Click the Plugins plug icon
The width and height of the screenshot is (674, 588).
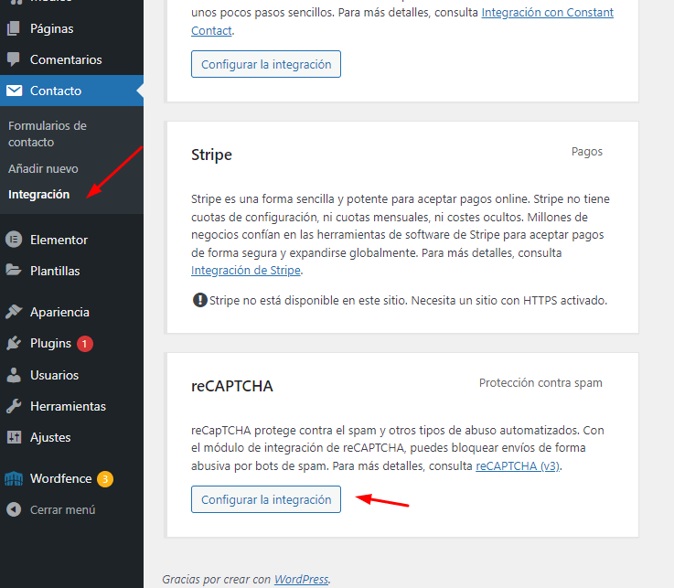tap(14, 343)
